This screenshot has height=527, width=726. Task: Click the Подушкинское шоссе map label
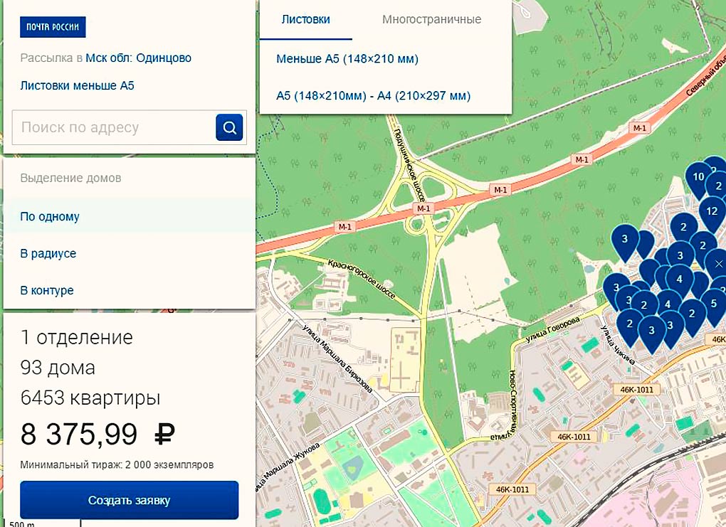(409, 164)
